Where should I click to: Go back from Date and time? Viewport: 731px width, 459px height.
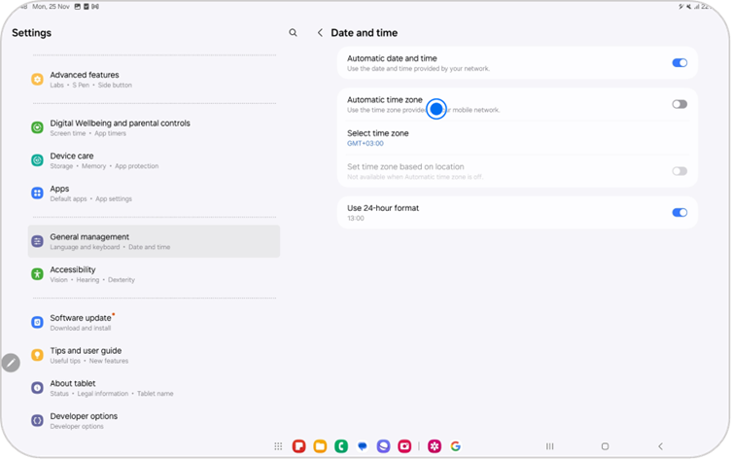point(320,33)
